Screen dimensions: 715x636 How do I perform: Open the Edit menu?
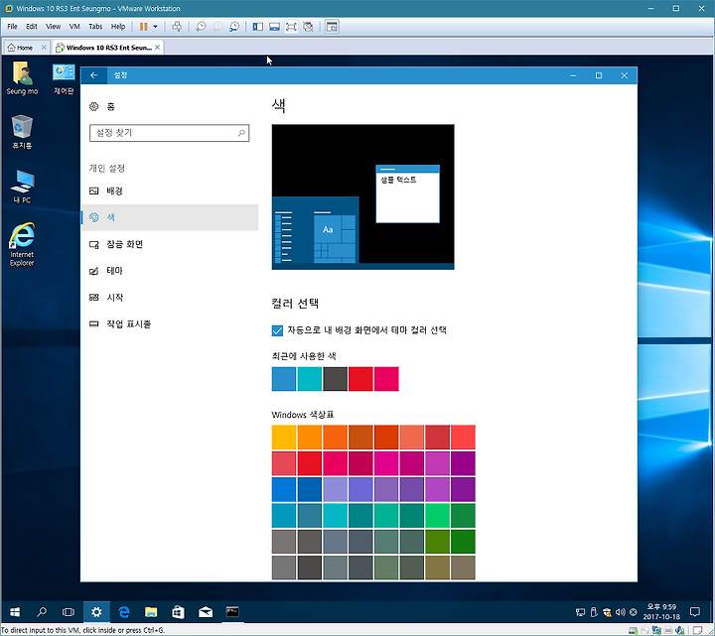pos(32,27)
